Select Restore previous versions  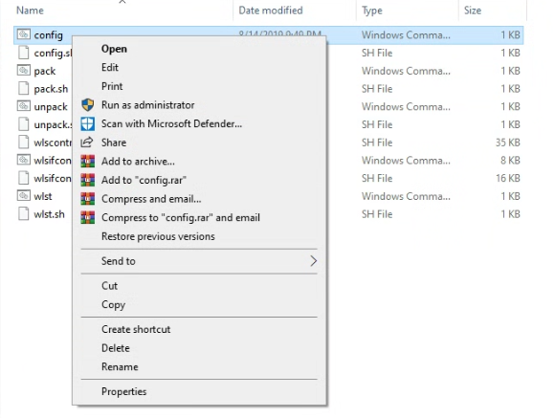[x=199, y=236]
